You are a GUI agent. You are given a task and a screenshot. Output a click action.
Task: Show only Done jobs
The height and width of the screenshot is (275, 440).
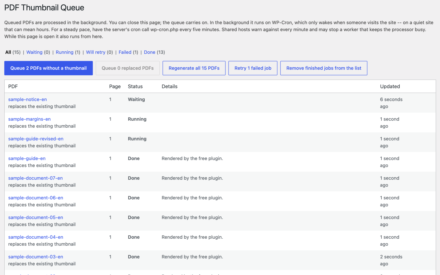click(150, 52)
